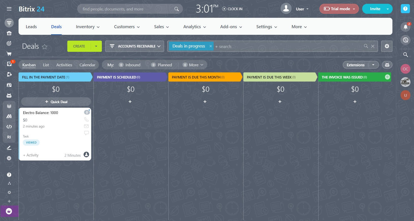Expand the Inventory menu

[88, 27]
